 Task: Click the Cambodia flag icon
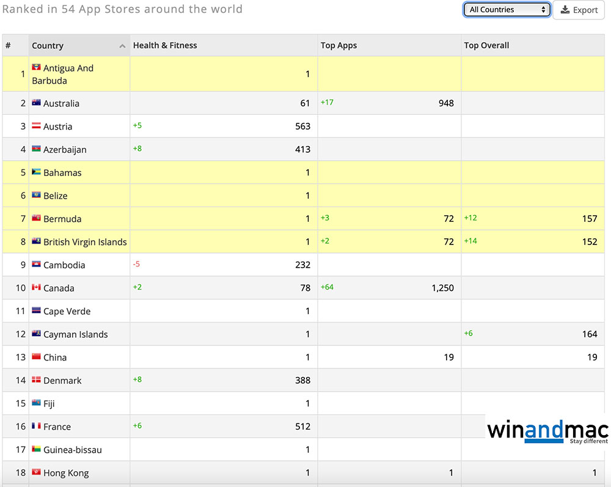pos(36,265)
